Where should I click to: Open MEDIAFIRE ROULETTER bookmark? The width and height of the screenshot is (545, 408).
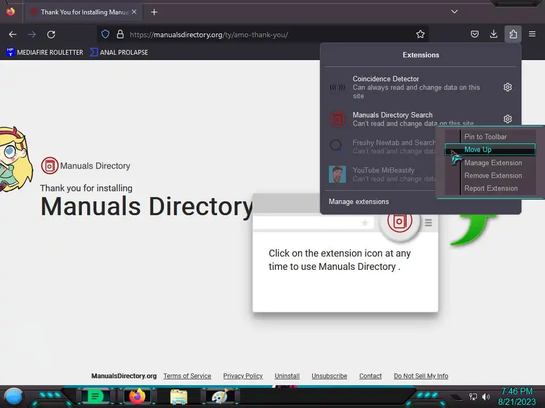point(45,53)
